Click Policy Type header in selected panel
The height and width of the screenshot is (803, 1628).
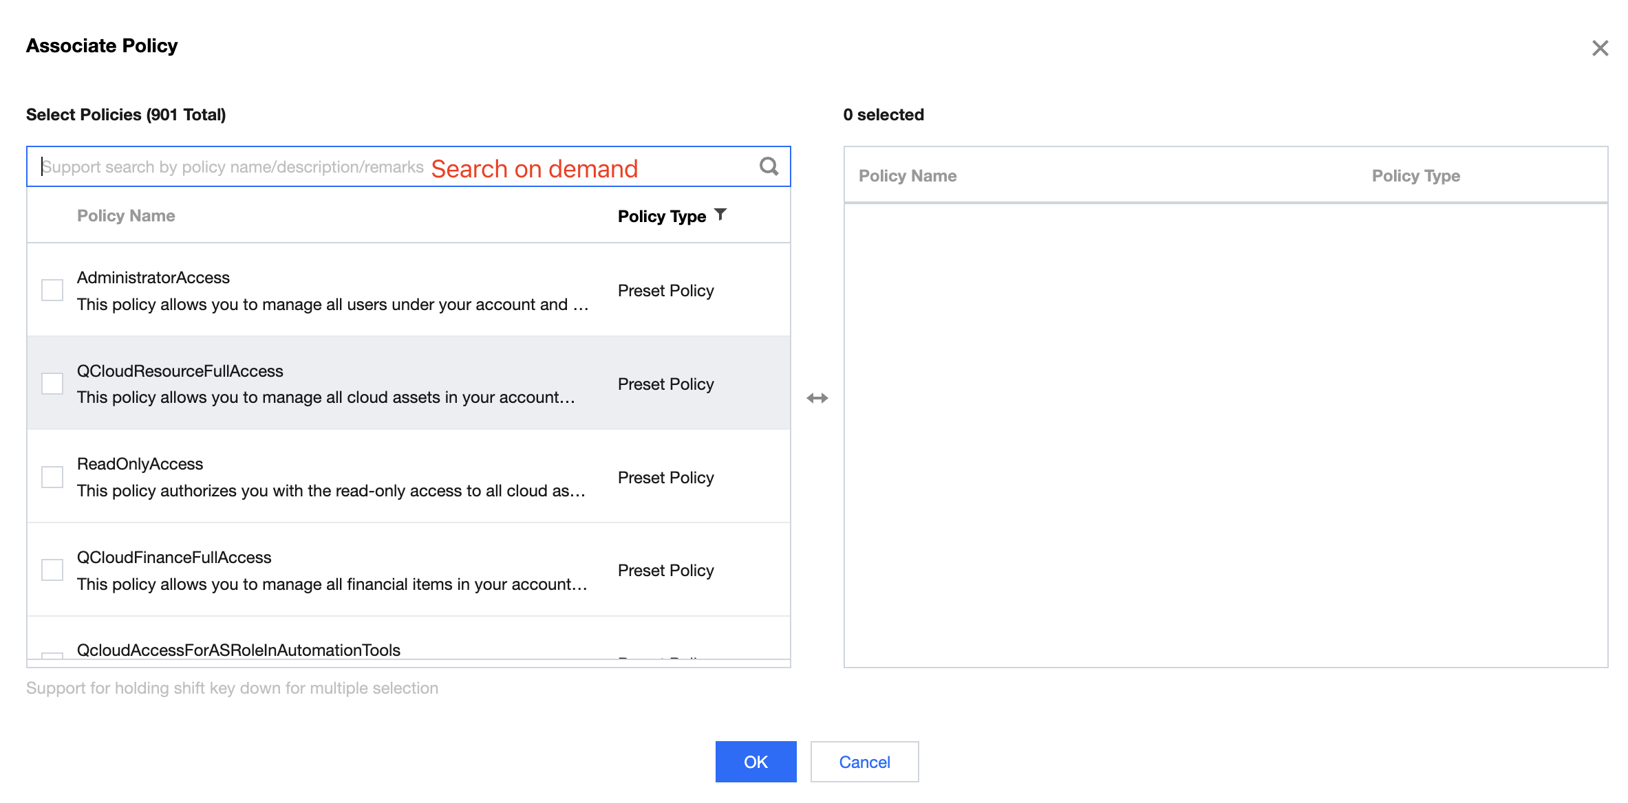click(x=1415, y=176)
